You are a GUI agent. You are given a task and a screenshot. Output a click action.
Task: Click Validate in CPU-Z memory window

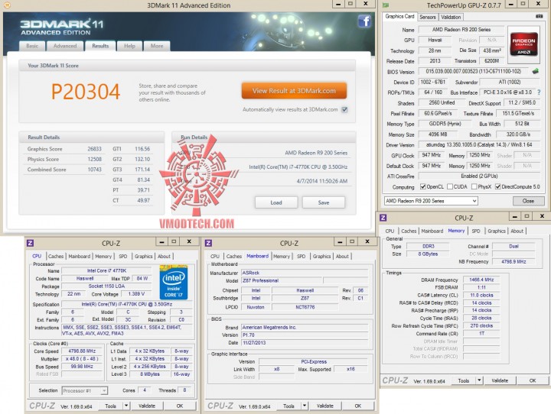click(x=500, y=380)
